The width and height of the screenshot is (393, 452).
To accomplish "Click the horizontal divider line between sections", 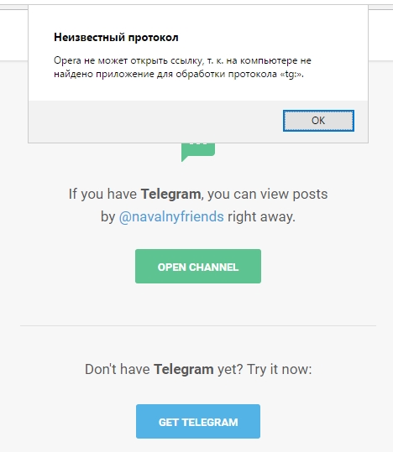I will tap(198, 325).
